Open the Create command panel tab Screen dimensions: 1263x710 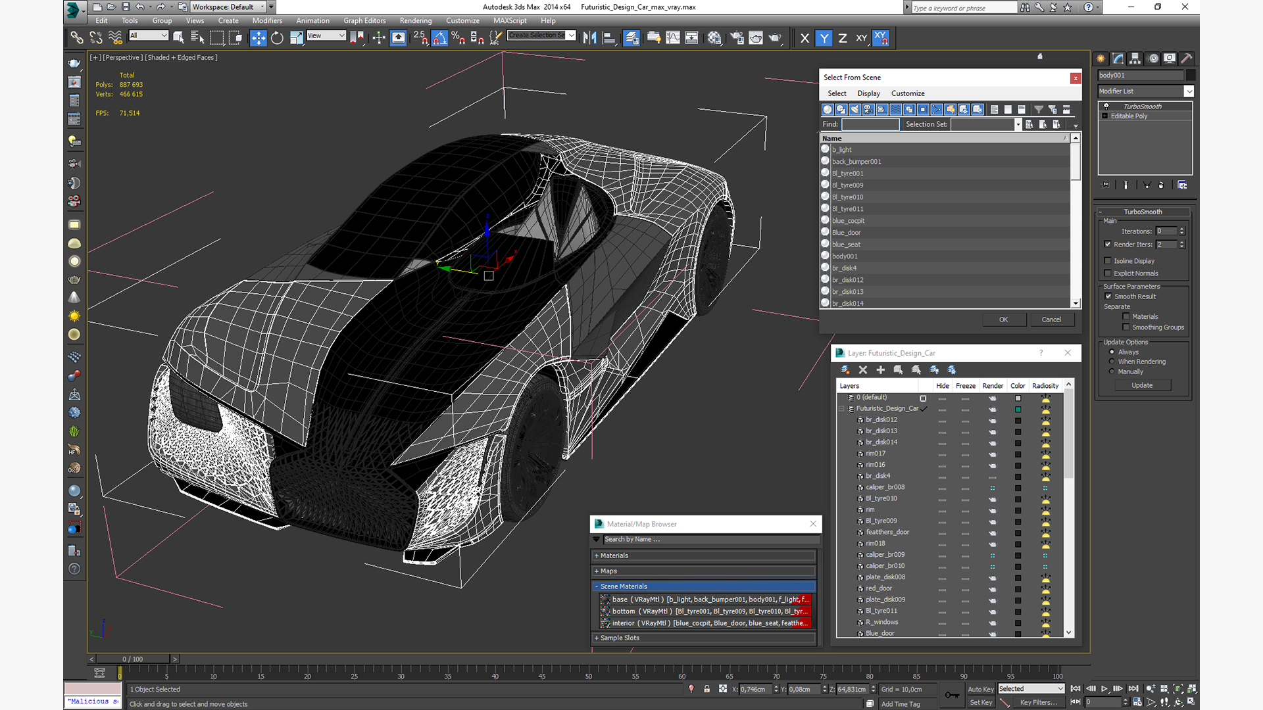click(1101, 59)
